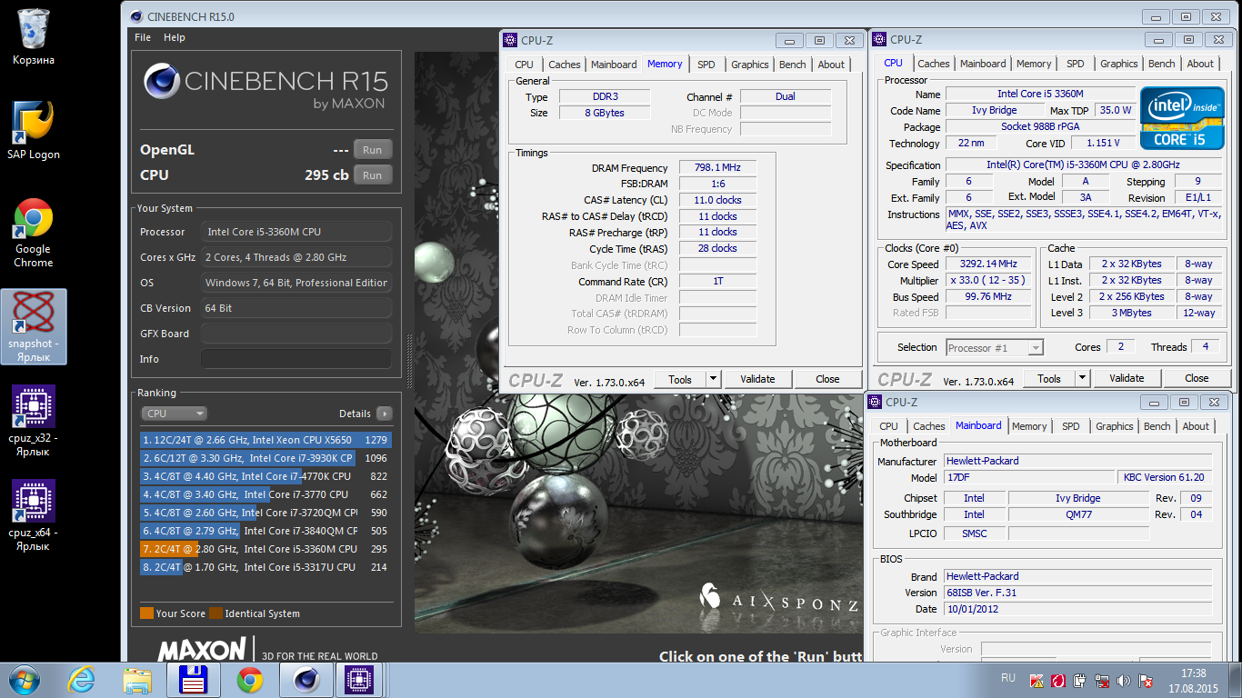1242x698 pixels.
Task: Click Tools button in CPU-Z Memory window
Action: [680, 380]
